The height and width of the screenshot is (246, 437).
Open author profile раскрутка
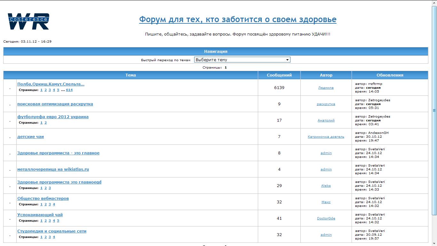pos(326,104)
